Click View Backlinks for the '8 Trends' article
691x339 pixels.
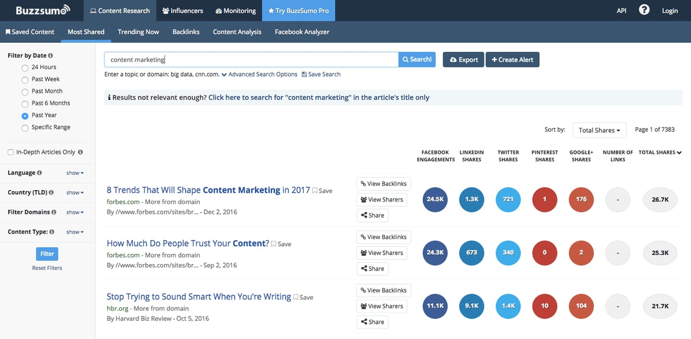coord(383,184)
